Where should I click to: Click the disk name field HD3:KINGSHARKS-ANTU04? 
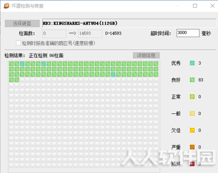tap(129, 23)
